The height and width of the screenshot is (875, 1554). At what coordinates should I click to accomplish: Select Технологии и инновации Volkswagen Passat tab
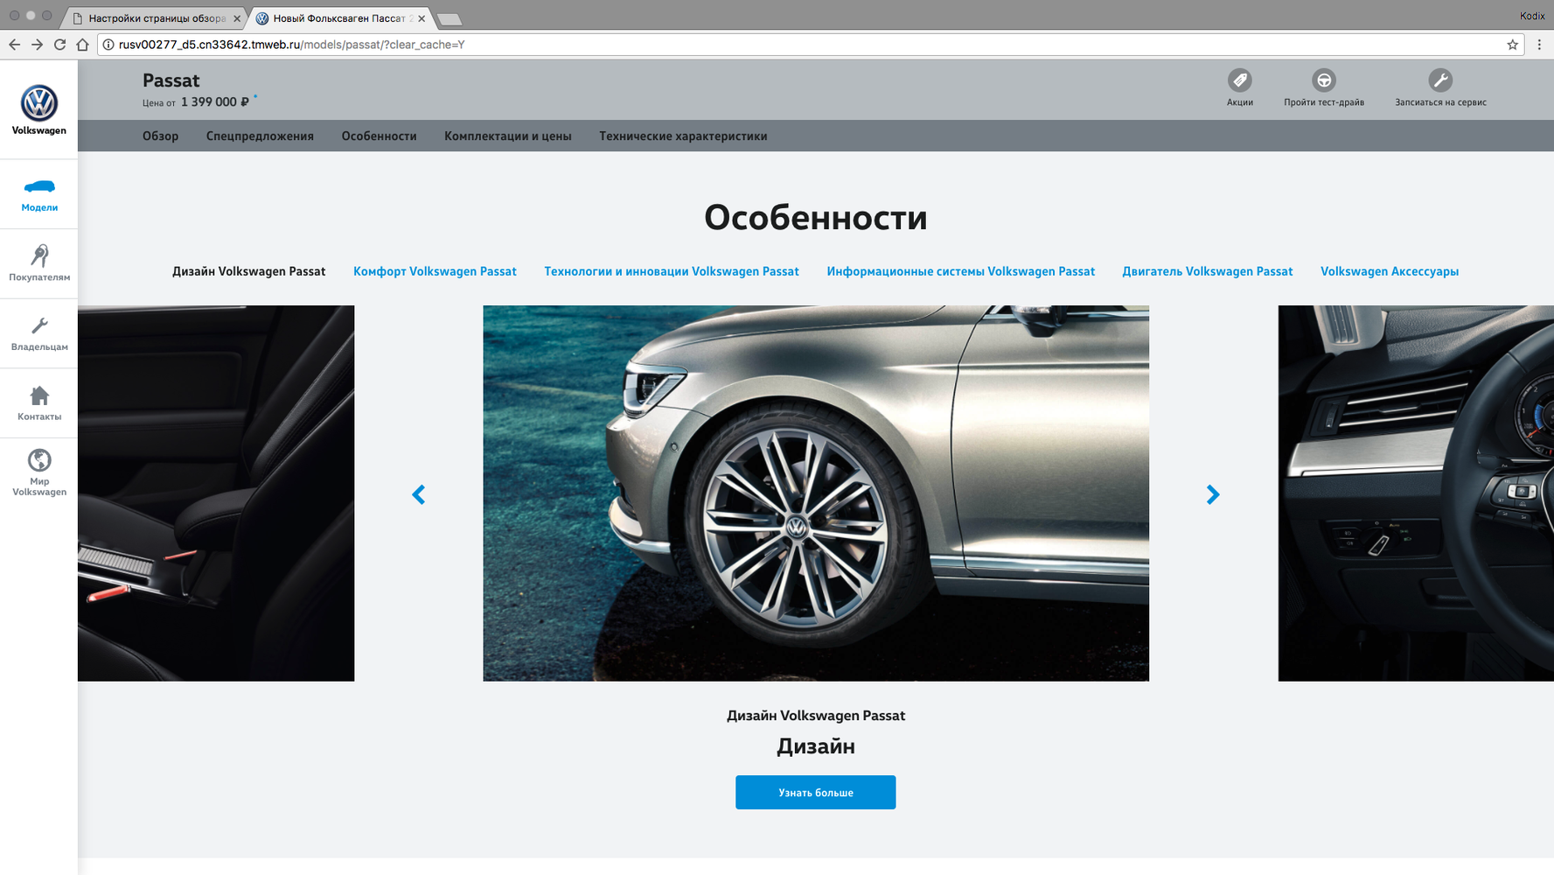point(672,271)
